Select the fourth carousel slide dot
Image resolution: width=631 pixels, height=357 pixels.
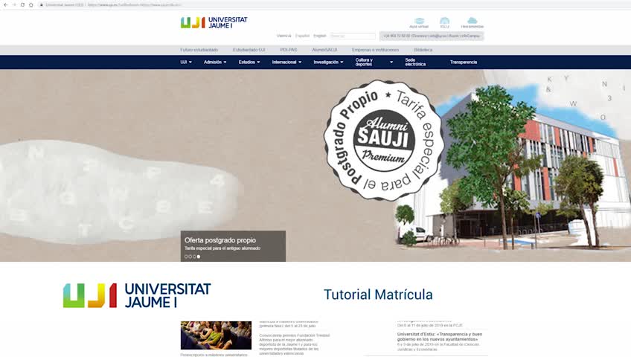[x=199, y=257]
